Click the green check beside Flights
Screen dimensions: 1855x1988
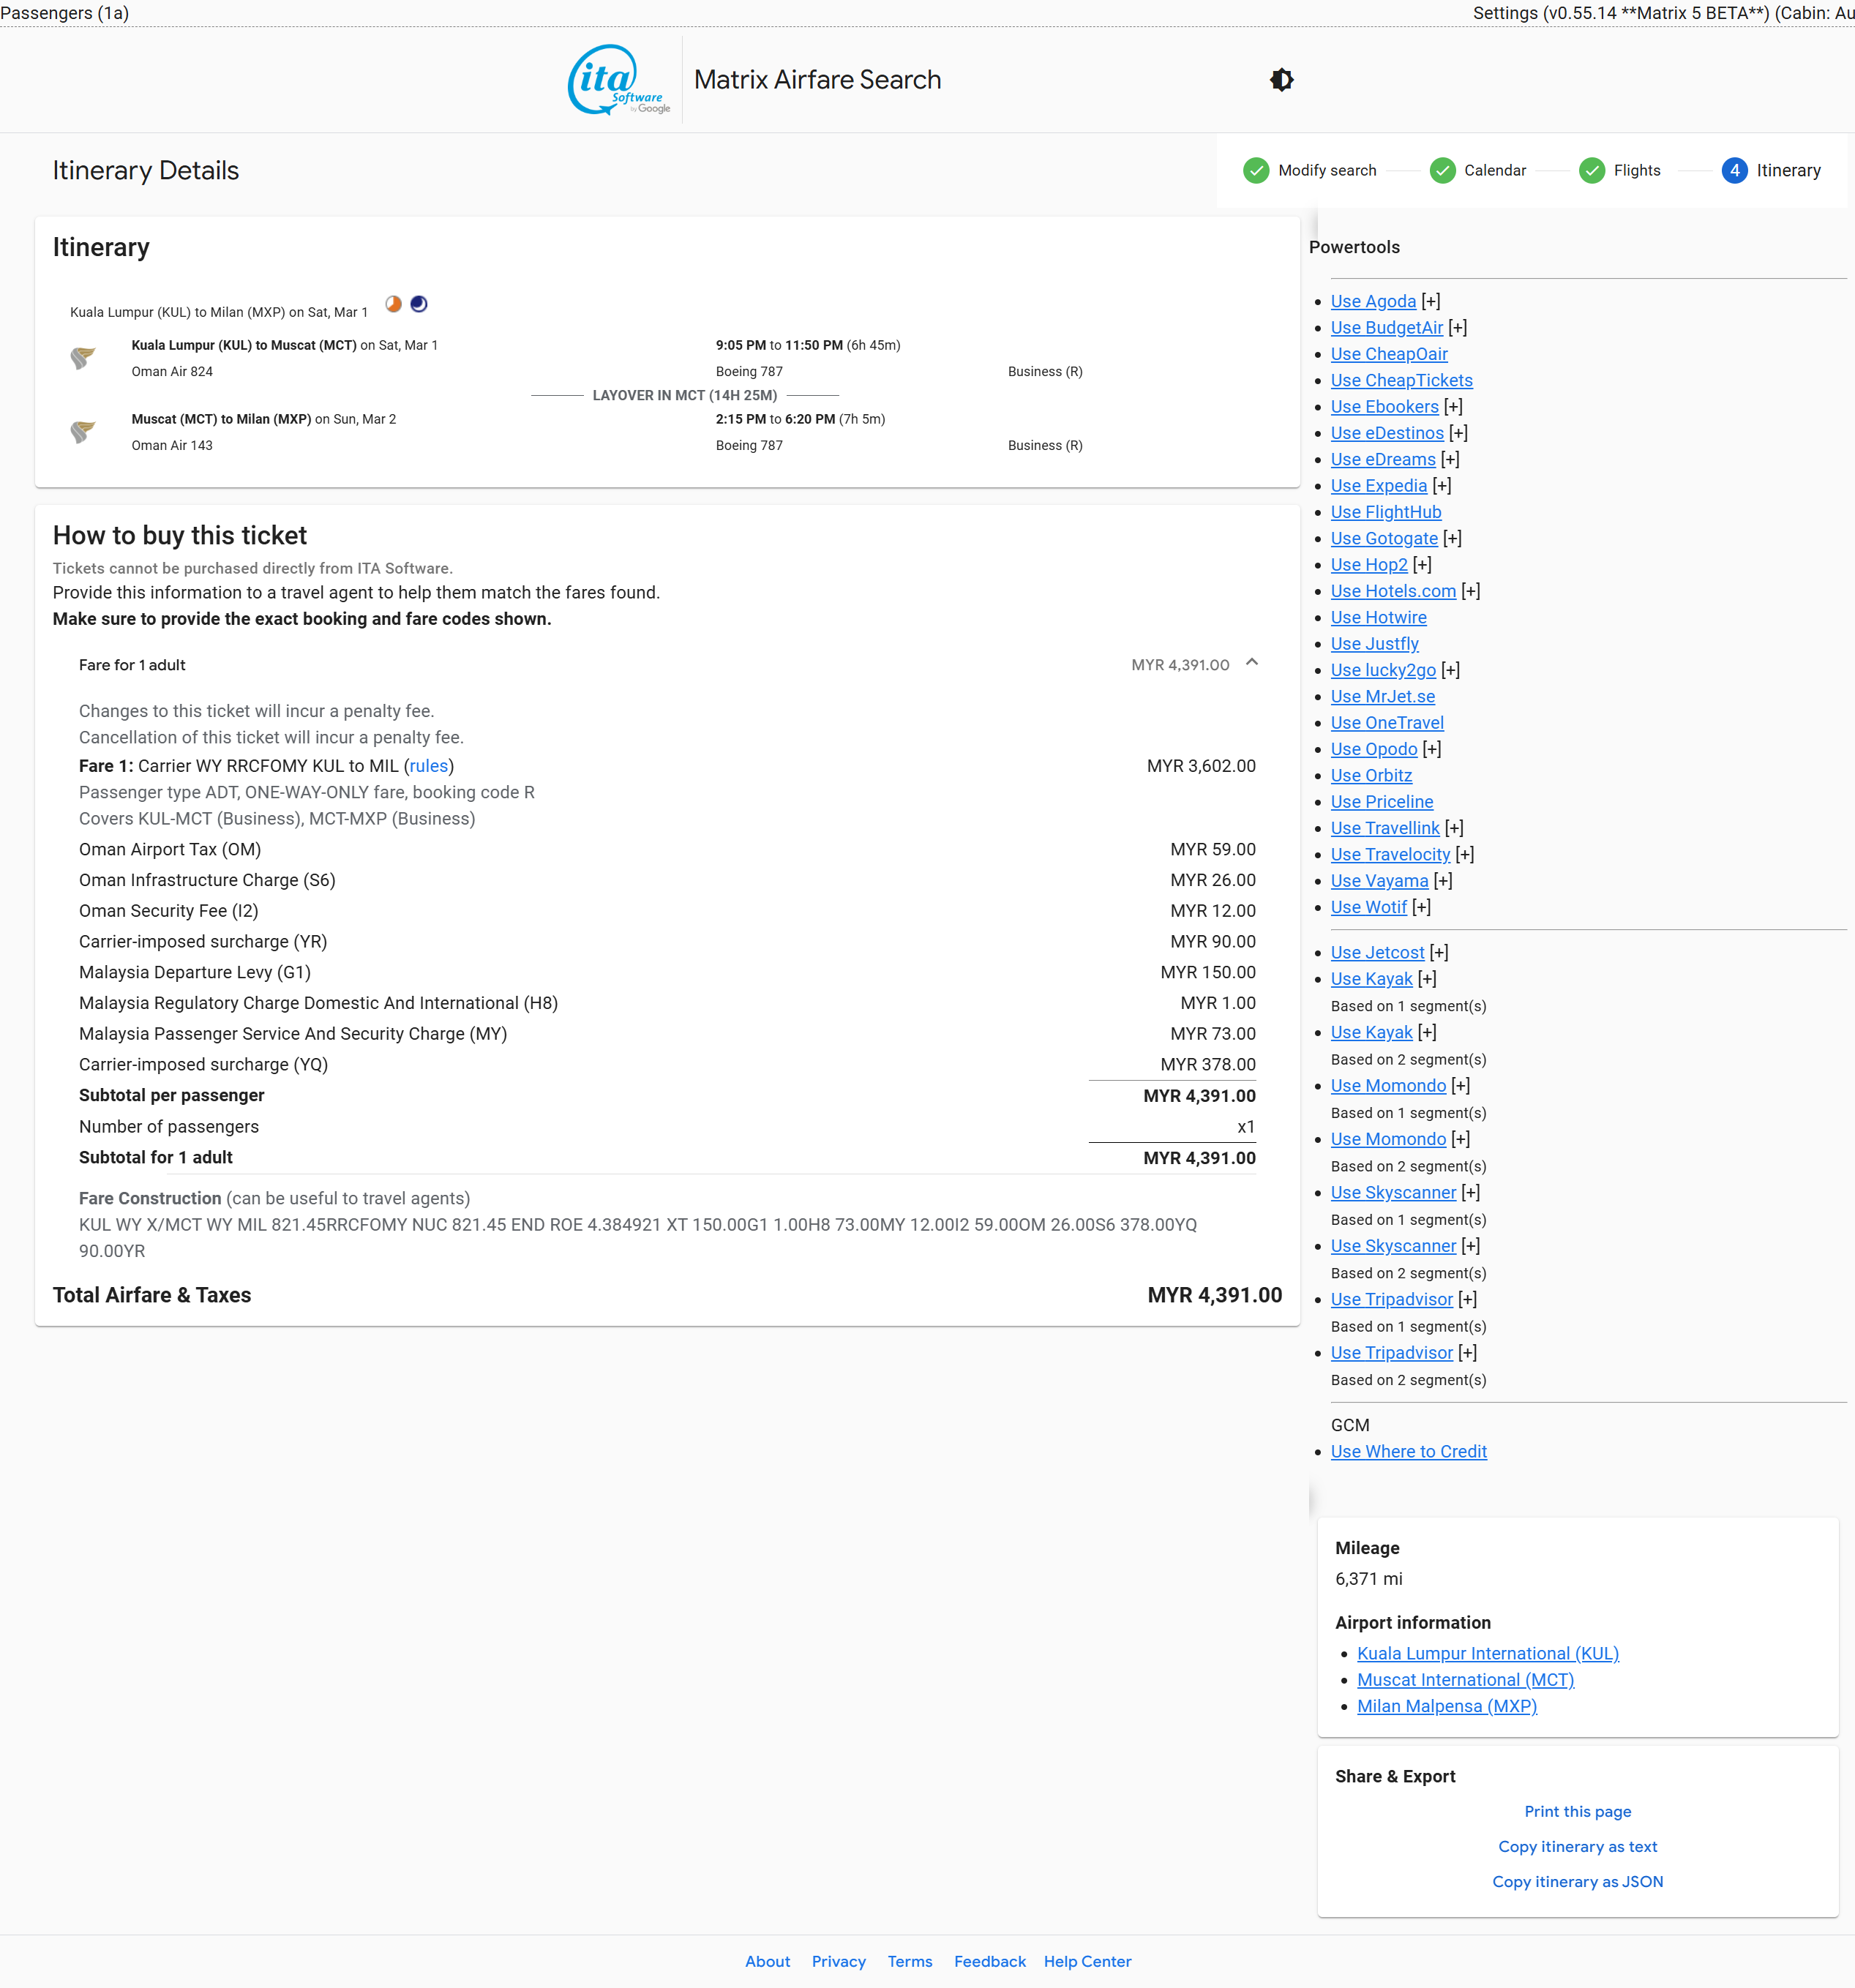point(1592,171)
